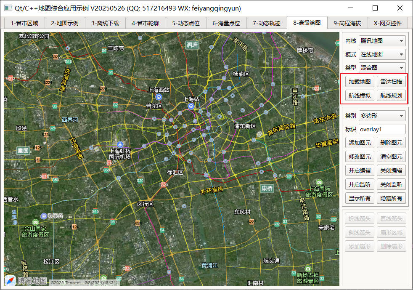Click the 松江区 district label

pyautogui.click(x=51, y=261)
